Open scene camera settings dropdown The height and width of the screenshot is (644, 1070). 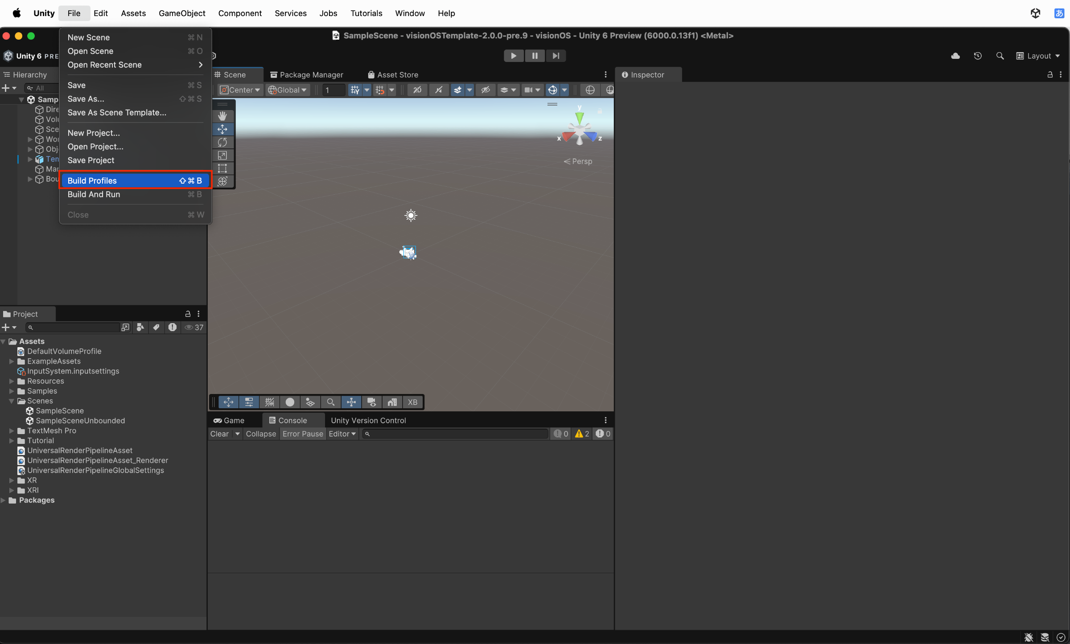tap(532, 90)
